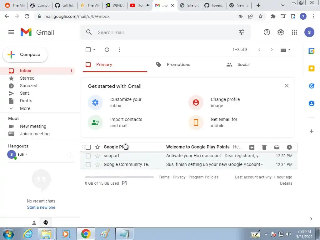Viewport: 320px width, 240px height.
Task: Click the storage usage progress bar
Action: tap(119, 177)
